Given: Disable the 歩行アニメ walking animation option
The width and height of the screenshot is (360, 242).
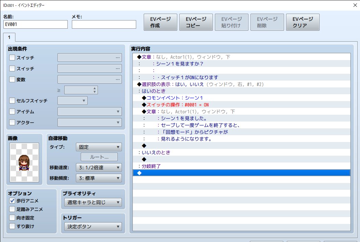Looking at the screenshot, I should click(x=12, y=201).
